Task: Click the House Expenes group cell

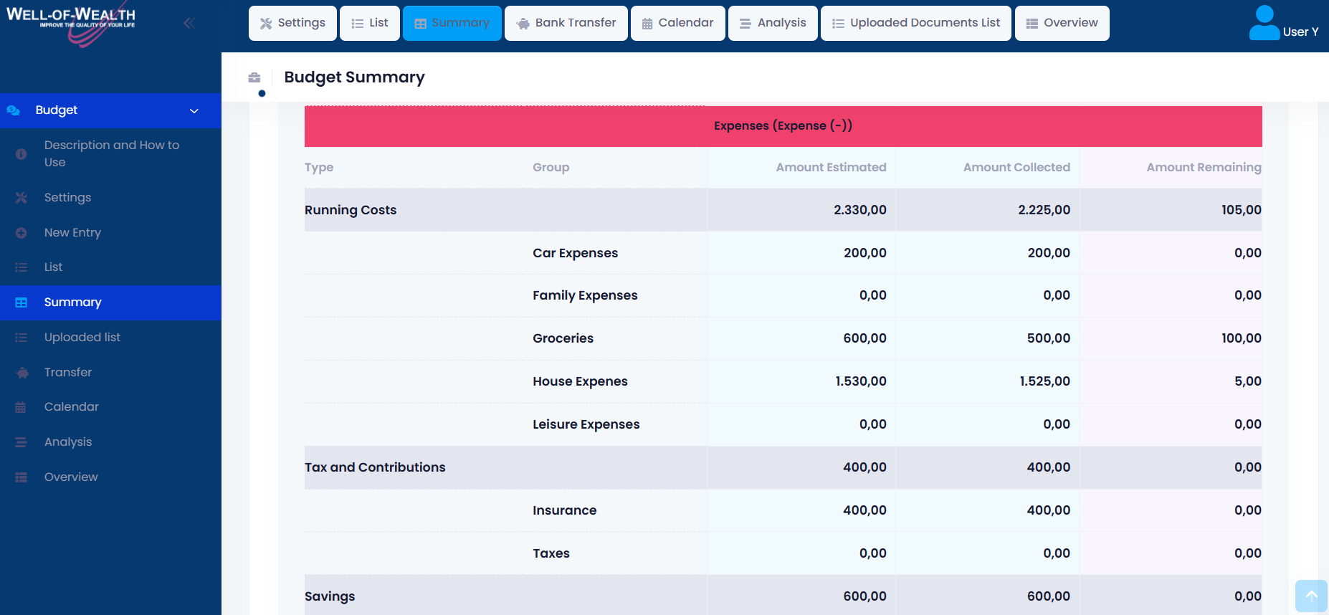Action: point(580,381)
